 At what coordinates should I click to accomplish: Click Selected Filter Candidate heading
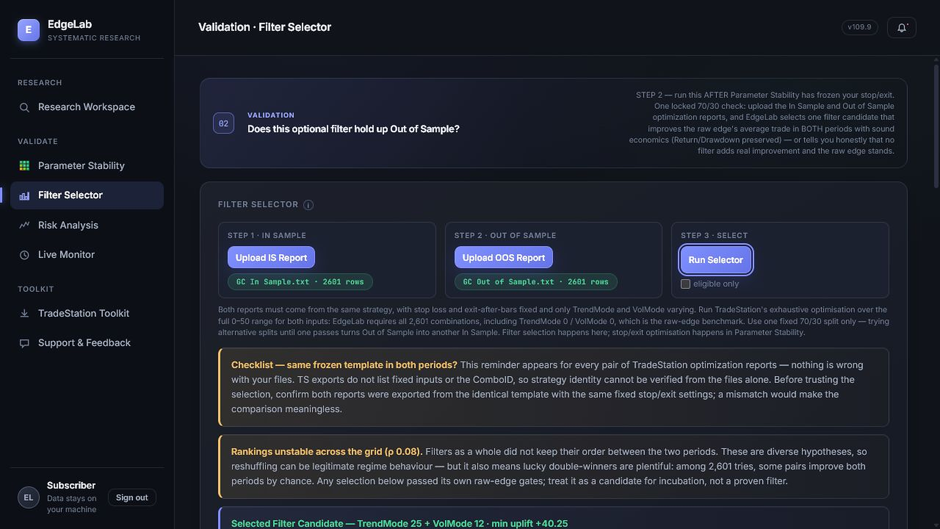[x=399, y=523]
